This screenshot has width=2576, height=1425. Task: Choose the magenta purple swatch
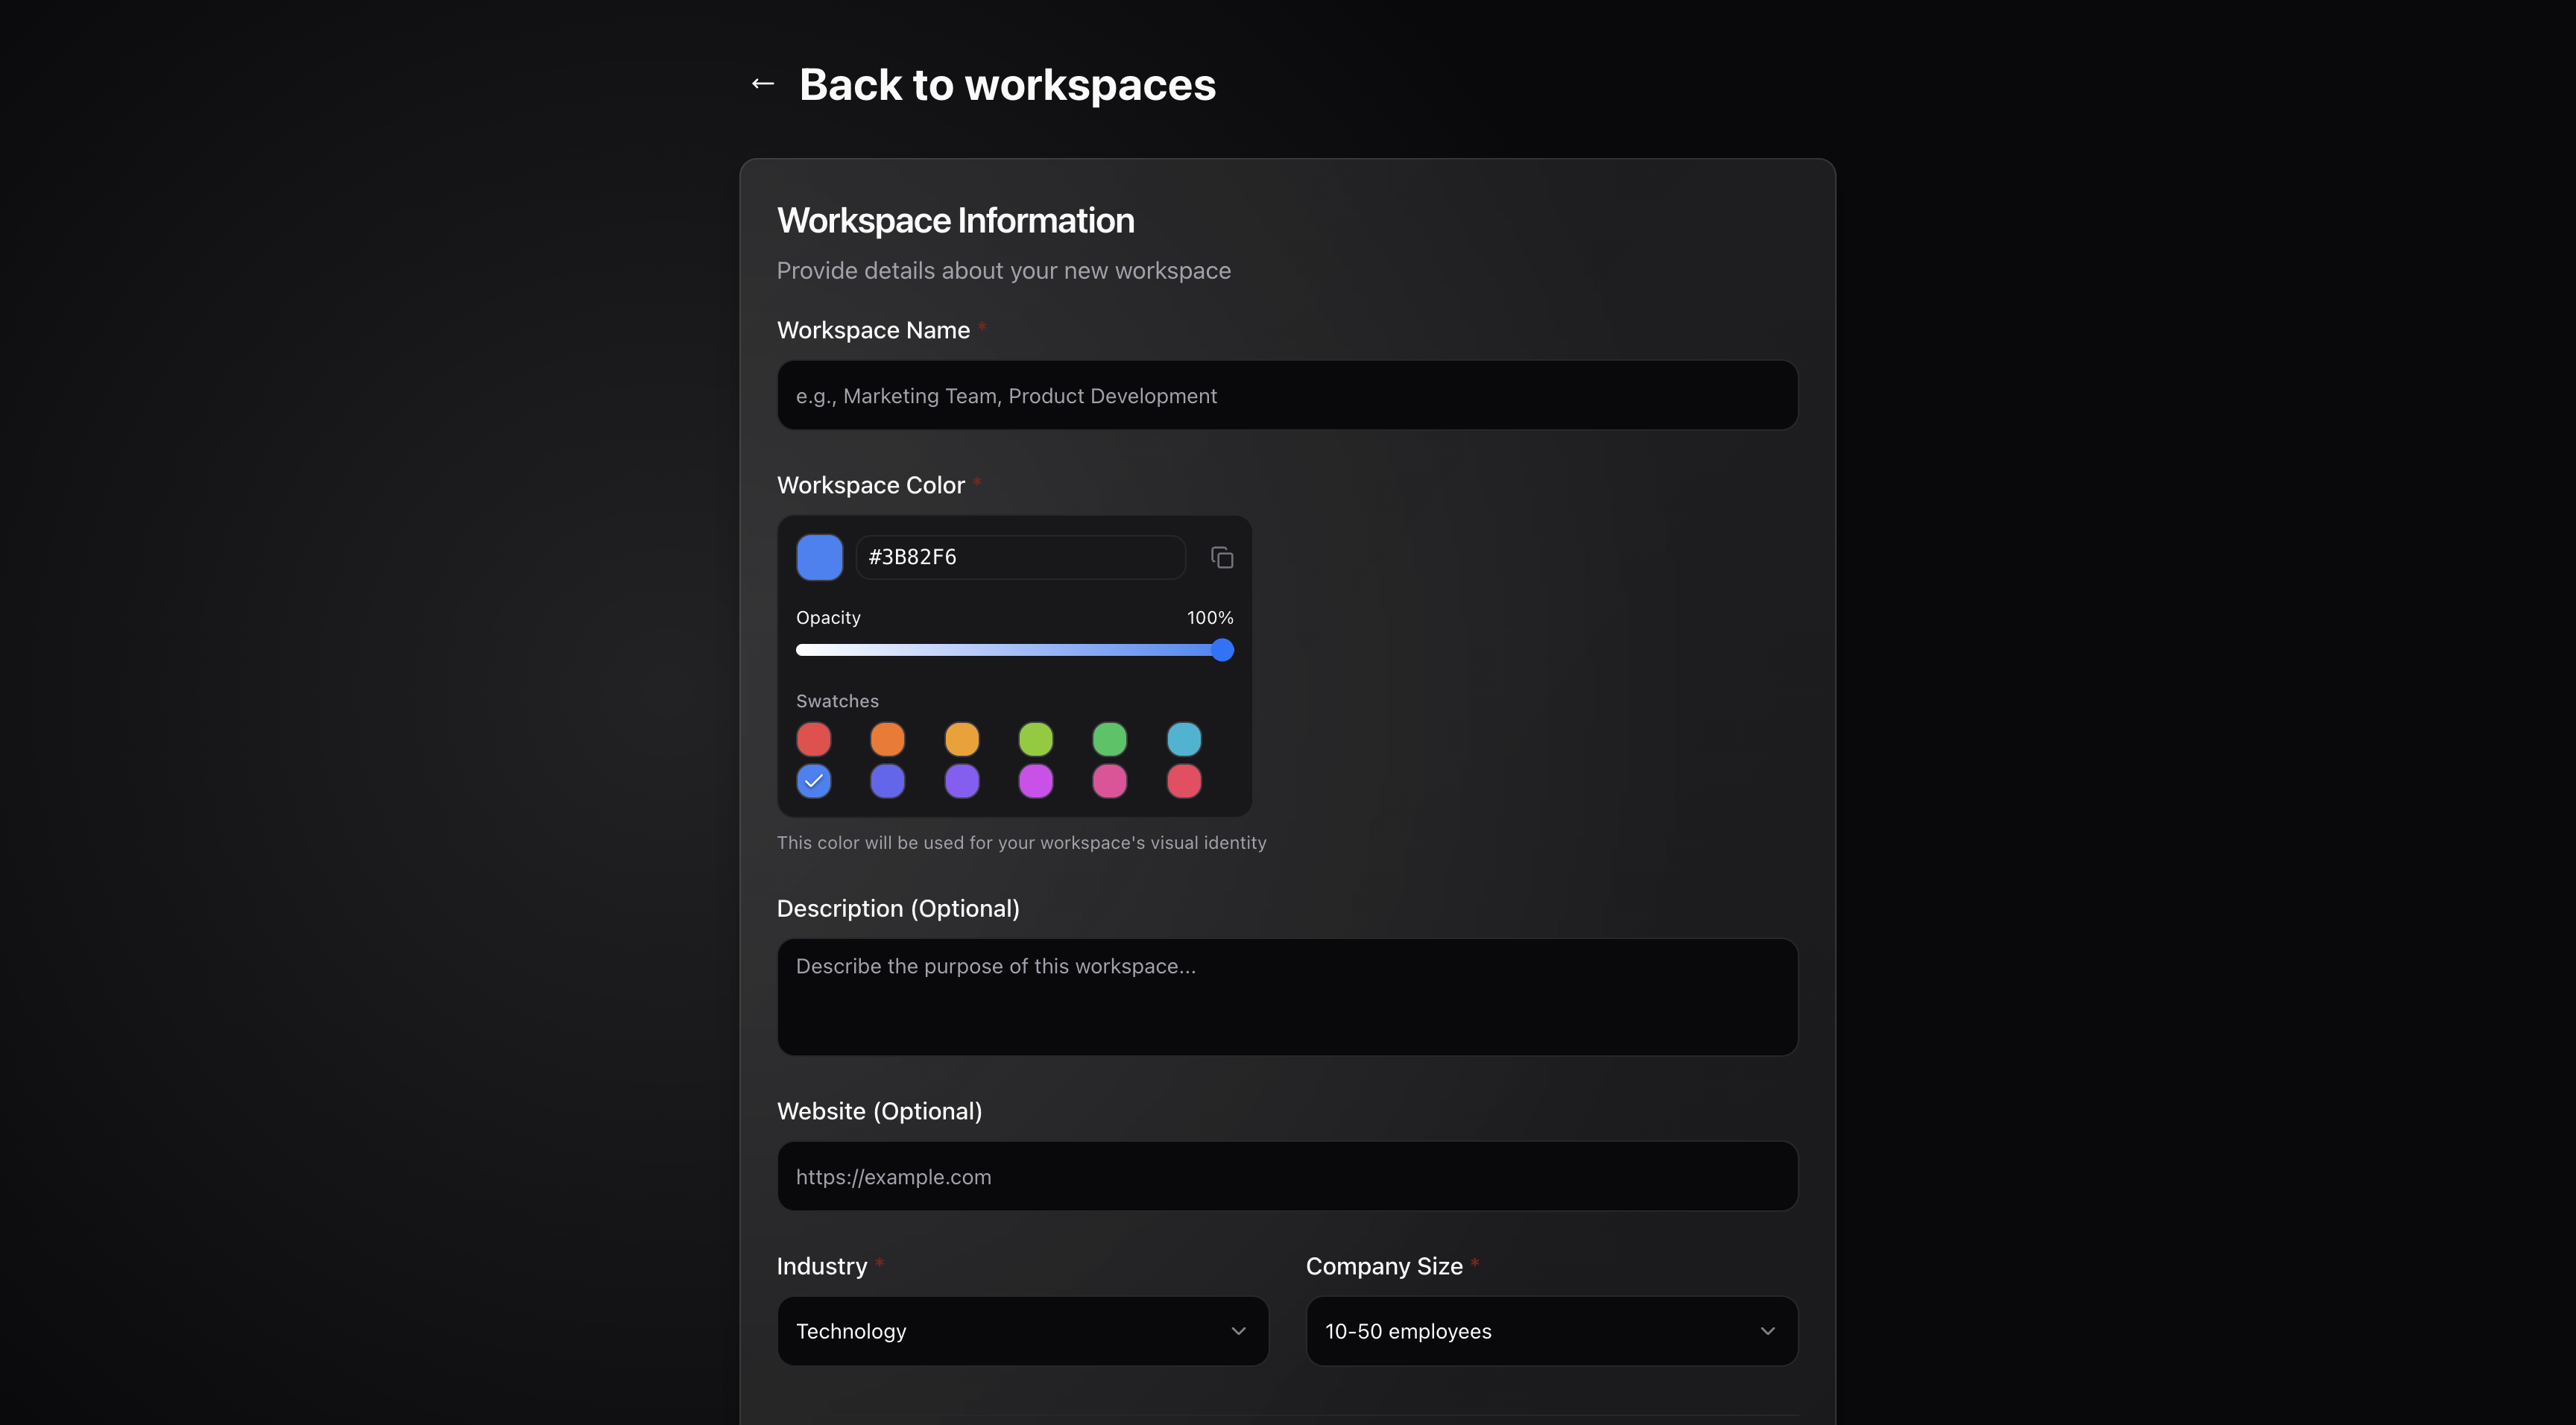point(1036,781)
